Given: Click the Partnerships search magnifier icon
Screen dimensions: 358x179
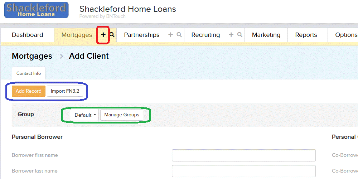Looking at the screenshot, I should (x=179, y=35).
